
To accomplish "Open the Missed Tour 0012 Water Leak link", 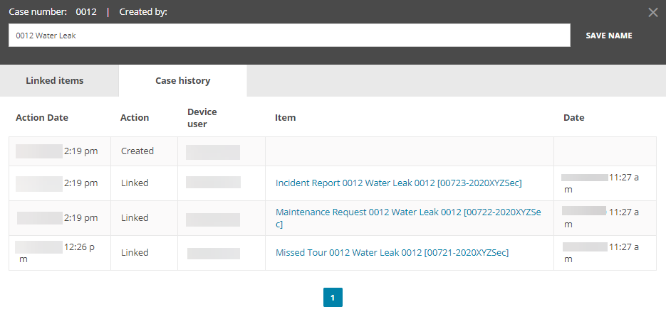I will pos(392,252).
